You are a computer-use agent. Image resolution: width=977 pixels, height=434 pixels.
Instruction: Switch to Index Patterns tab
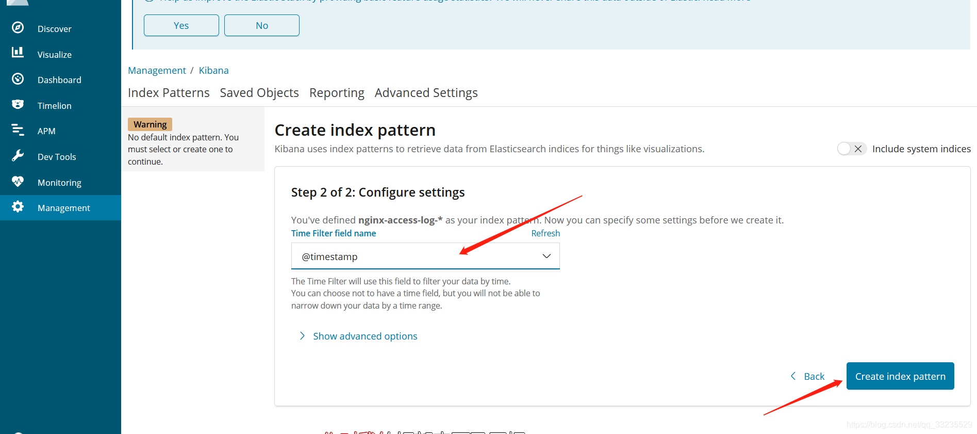coord(169,93)
